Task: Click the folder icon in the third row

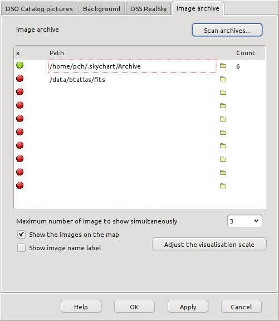Action: (x=223, y=93)
